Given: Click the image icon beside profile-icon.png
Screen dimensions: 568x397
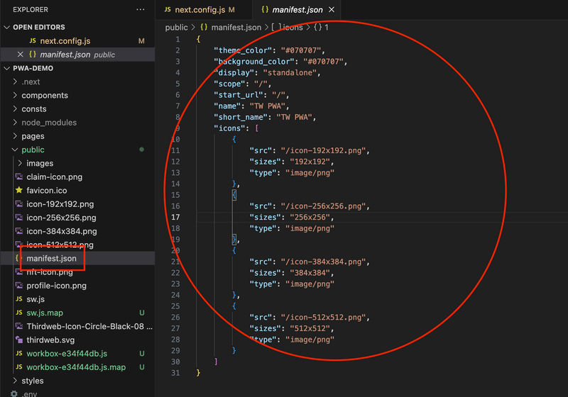Looking at the screenshot, I should coord(19,285).
